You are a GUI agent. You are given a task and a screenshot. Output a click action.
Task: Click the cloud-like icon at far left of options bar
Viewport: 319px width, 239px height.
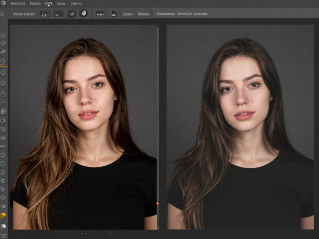point(2,14)
